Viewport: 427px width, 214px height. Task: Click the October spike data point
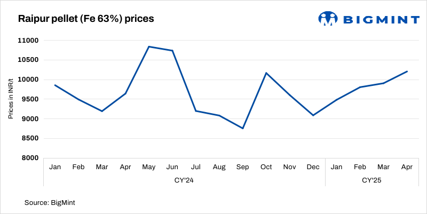point(266,73)
